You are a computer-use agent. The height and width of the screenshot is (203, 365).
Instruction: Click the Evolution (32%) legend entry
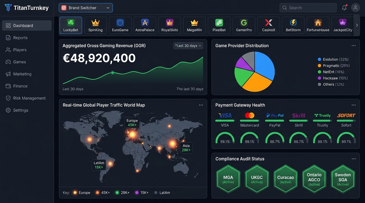(x=333, y=59)
